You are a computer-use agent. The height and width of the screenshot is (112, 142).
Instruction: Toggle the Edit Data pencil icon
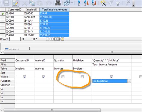[x=15, y=3]
